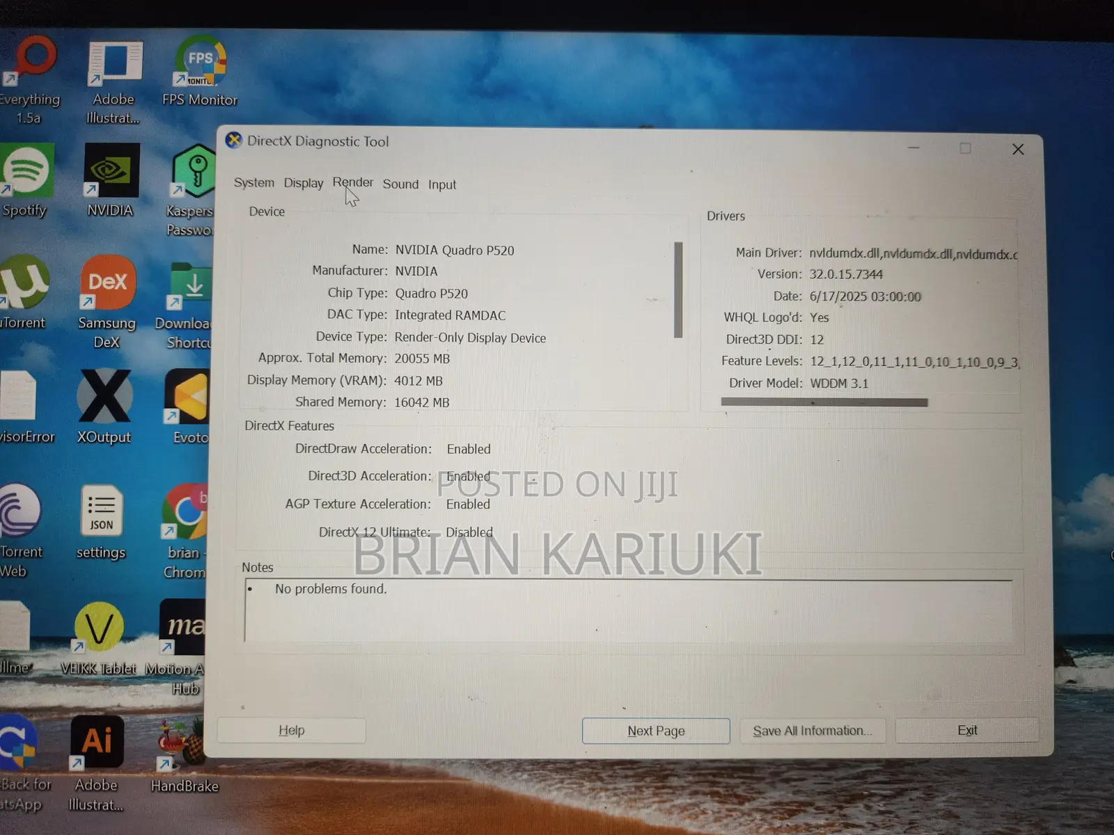This screenshot has width=1114, height=835.
Task: Select the Chip Type value 'Quadro P520'
Action: [x=432, y=294]
